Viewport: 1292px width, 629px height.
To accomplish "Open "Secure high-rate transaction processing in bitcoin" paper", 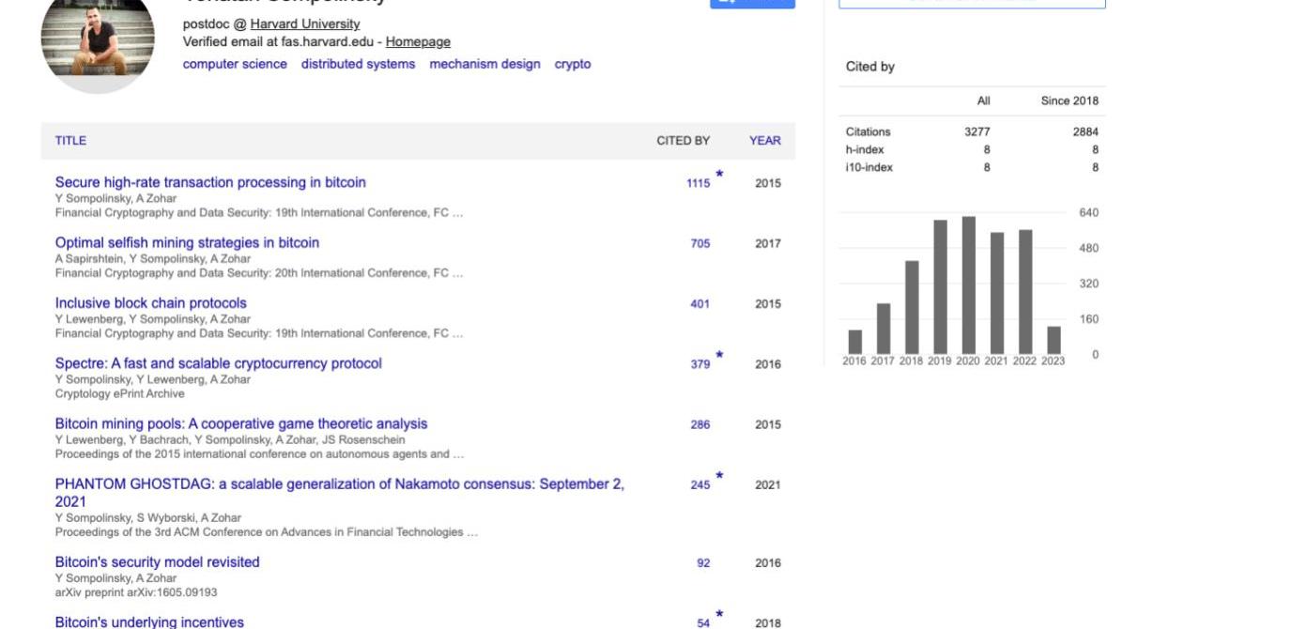I will click(x=210, y=183).
